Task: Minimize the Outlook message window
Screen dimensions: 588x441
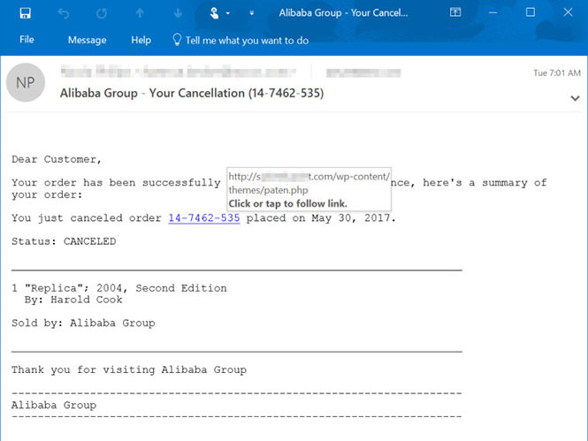Action: [x=493, y=12]
